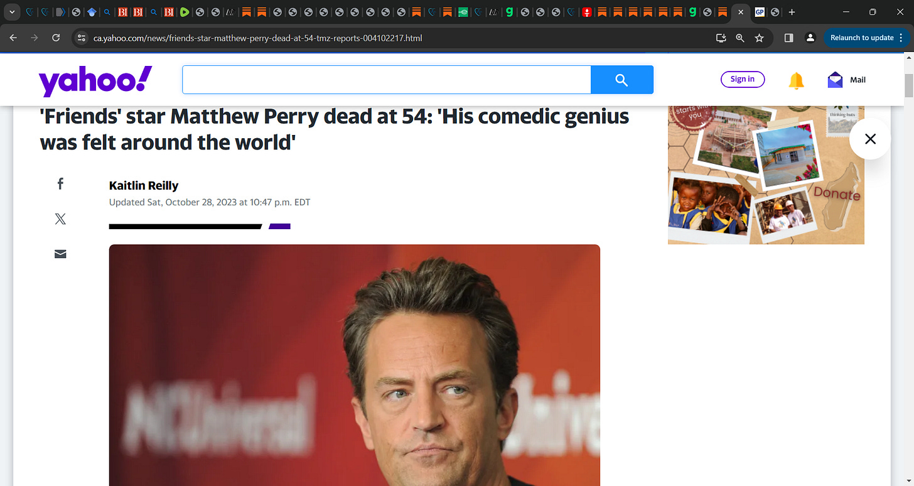This screenshot has height=486, width=914.
Task: Expand the tab search dropdown
Action: click(11, 12)
